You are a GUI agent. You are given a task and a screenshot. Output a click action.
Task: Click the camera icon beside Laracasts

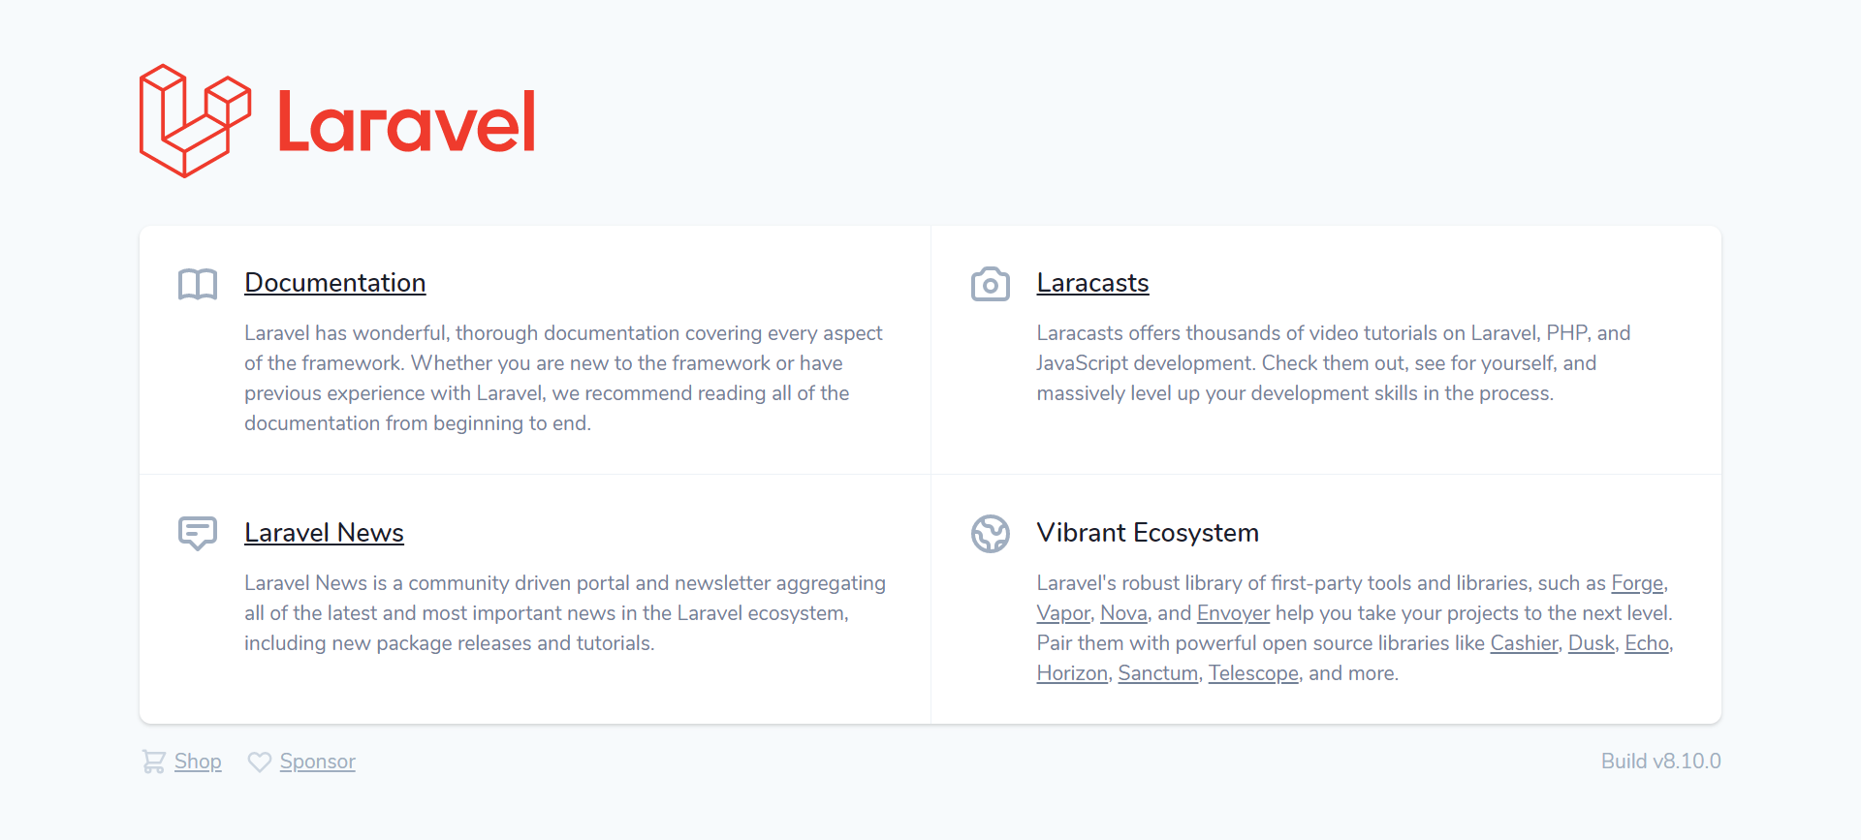(x=991, y=284)
